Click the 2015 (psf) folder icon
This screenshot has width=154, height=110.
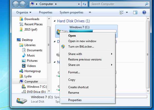(21, 29)
